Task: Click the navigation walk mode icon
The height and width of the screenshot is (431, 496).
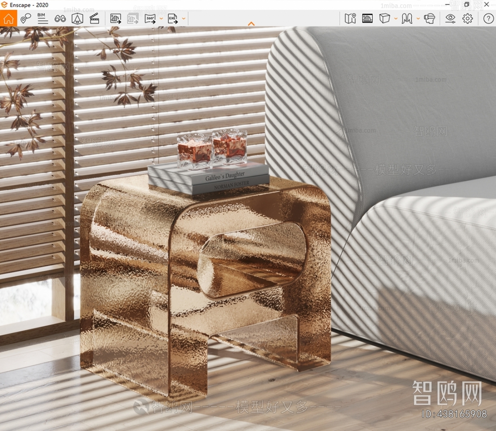Action: [x=407, y=19]
